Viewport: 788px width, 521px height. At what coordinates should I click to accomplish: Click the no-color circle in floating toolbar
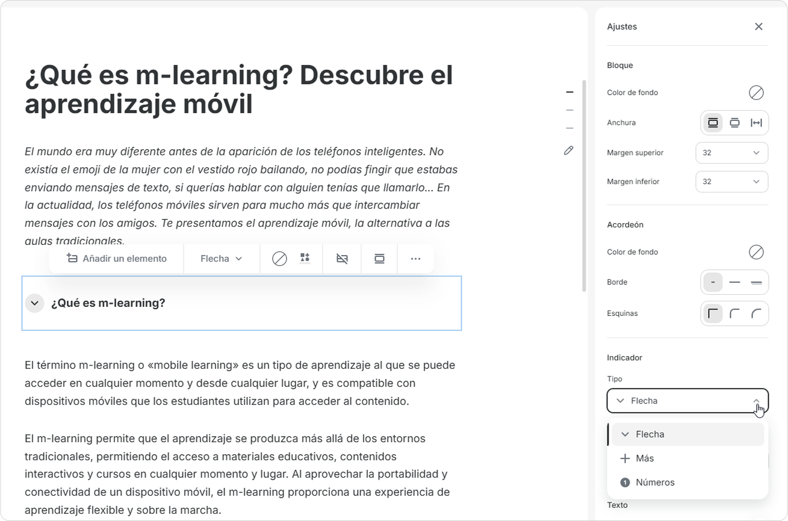tap(279, 259)
